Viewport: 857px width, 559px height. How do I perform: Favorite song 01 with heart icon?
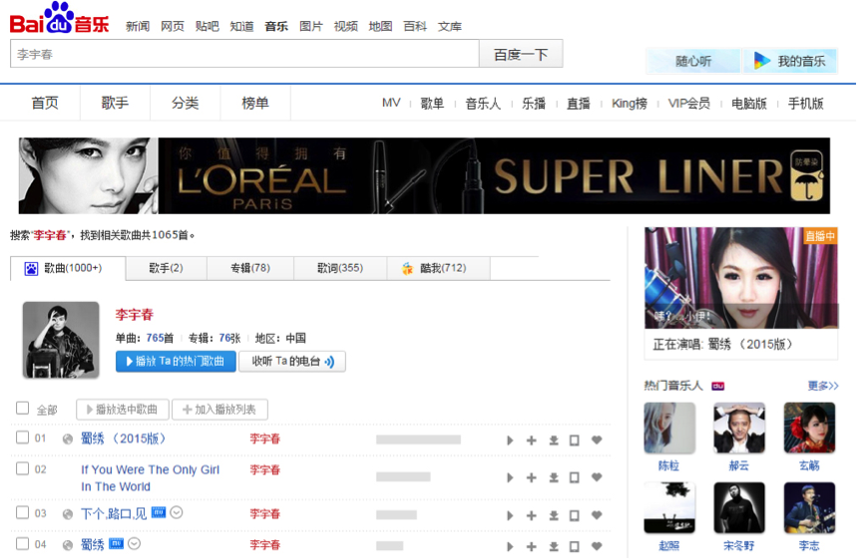click(x=597, y=439)
